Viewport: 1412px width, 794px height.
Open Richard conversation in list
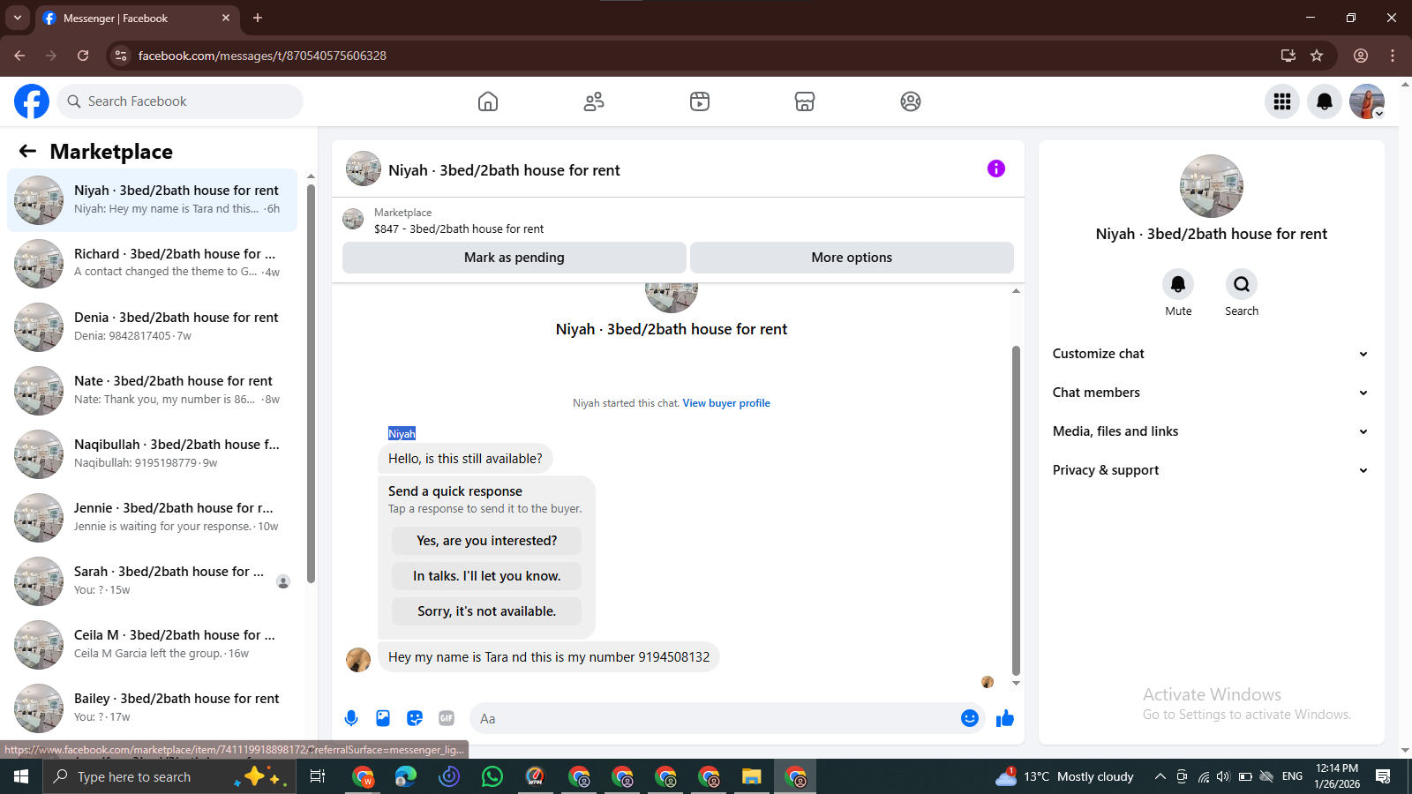[152, 263]
